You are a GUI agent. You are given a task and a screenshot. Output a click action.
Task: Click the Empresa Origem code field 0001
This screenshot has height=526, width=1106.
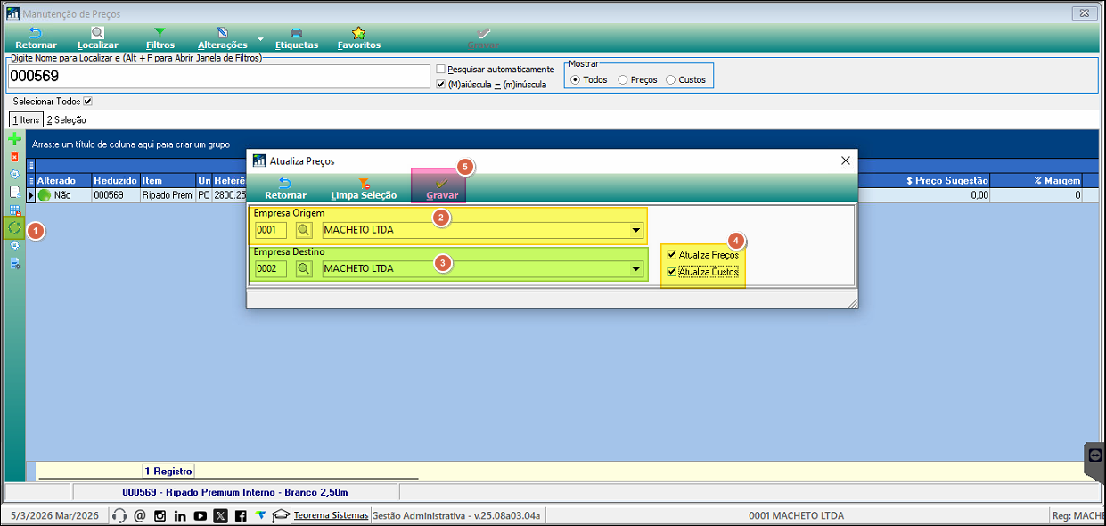coord(271,230)
